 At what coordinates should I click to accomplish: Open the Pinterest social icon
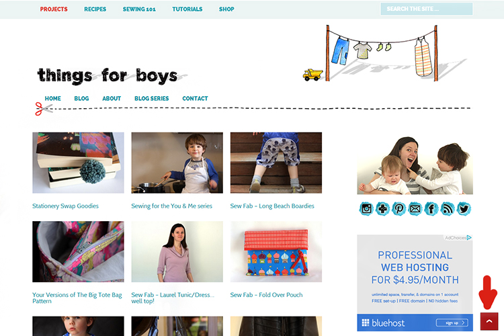click(x=399, y=209)
